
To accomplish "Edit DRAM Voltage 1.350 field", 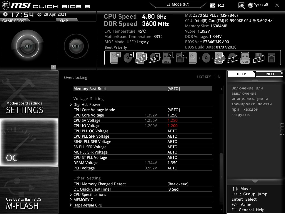I will click(172, 163).
